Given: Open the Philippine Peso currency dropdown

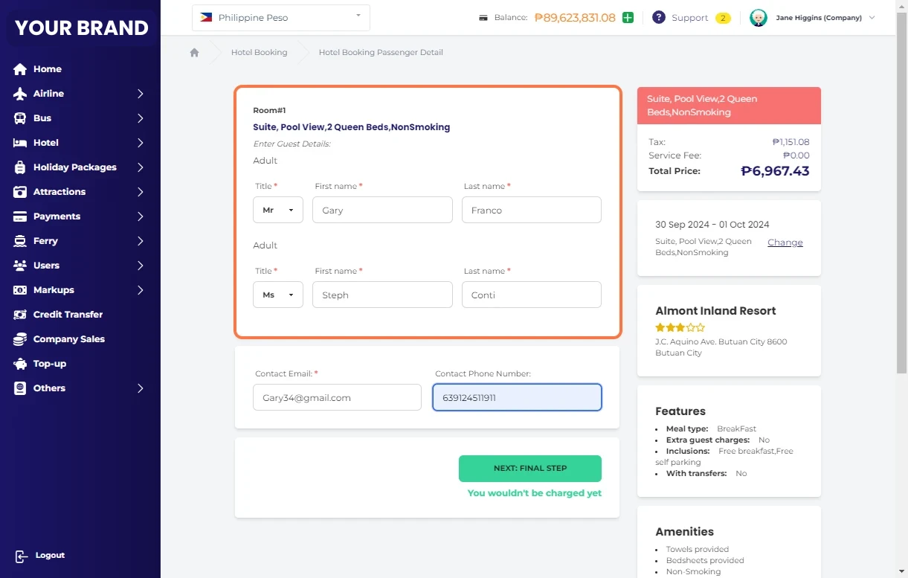Looking at the screenshot, I should pos(280,18).
